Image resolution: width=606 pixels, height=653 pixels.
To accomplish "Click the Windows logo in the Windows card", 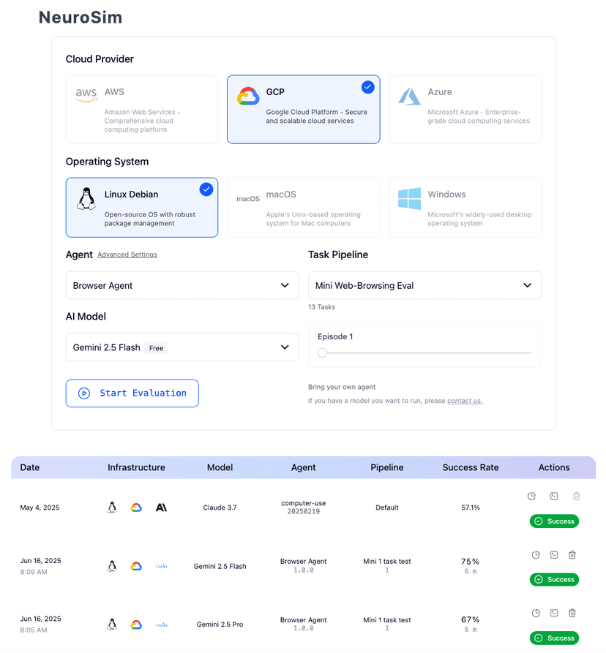I will pos(408,197).
